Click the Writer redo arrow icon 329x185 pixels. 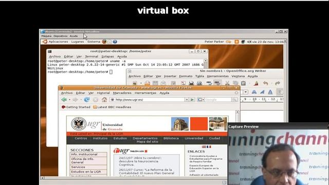pyautogui.click(x=278, y=83)
